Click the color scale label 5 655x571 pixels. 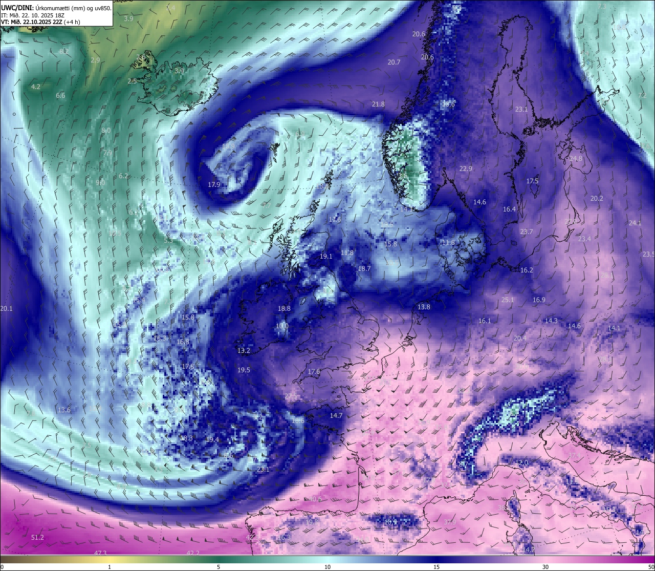219,567
